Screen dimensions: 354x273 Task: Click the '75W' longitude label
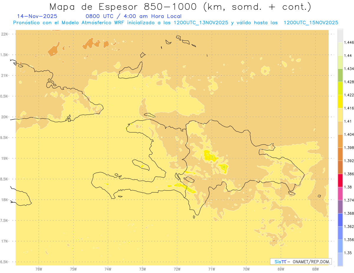(x=73, y=269)
